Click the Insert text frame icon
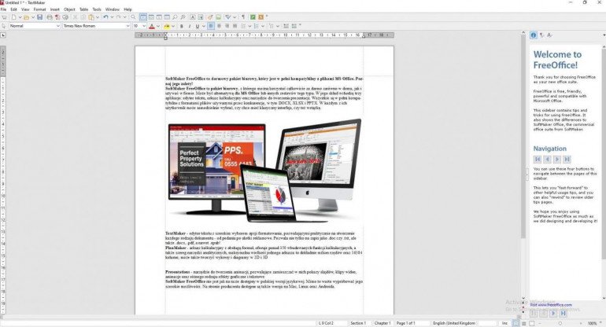The height and width of the screenshot is (327, 606). 193,17
